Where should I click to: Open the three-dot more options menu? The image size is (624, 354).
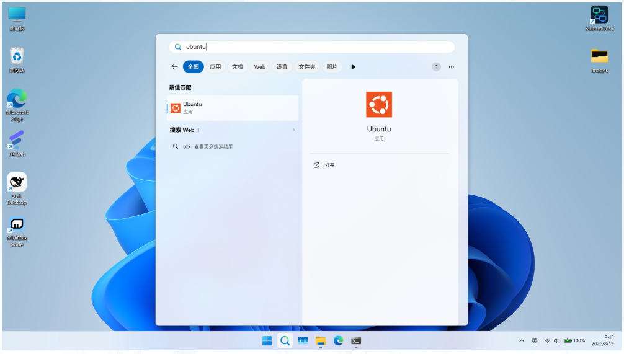(x=452, y=67)
